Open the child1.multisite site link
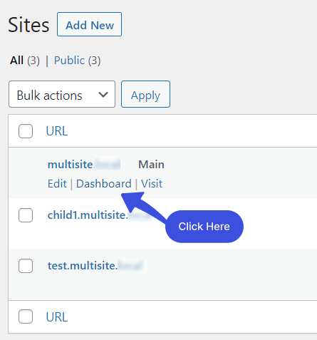This screenshot has width=317, height=340. point(100,215)
